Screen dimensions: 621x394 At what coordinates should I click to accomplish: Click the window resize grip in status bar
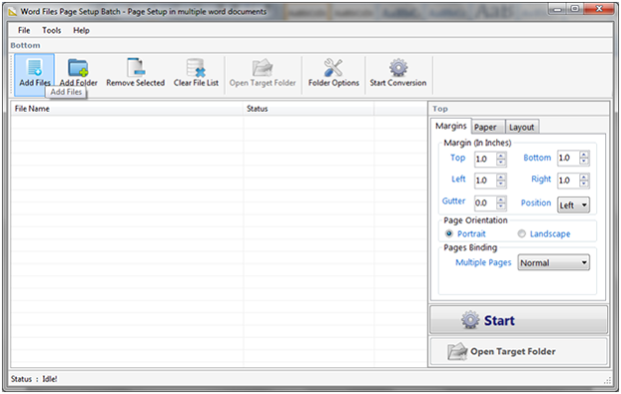click(x=608, y=380)
